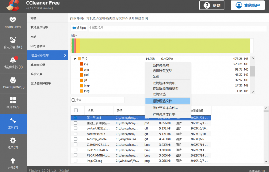
Task: Click the png type color icon
Action: [81, 69]
